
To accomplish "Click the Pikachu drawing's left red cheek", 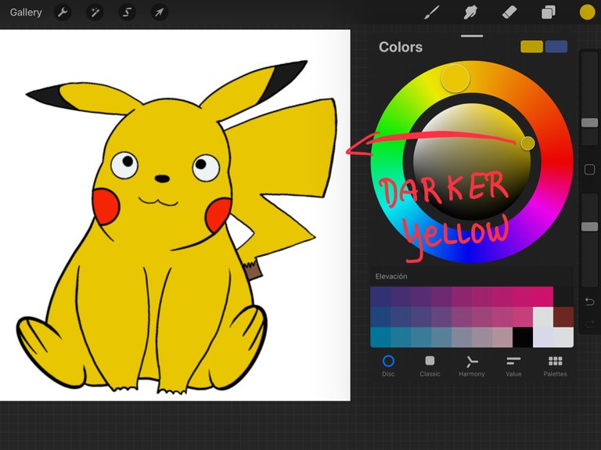I will click(x=106, y=207).
